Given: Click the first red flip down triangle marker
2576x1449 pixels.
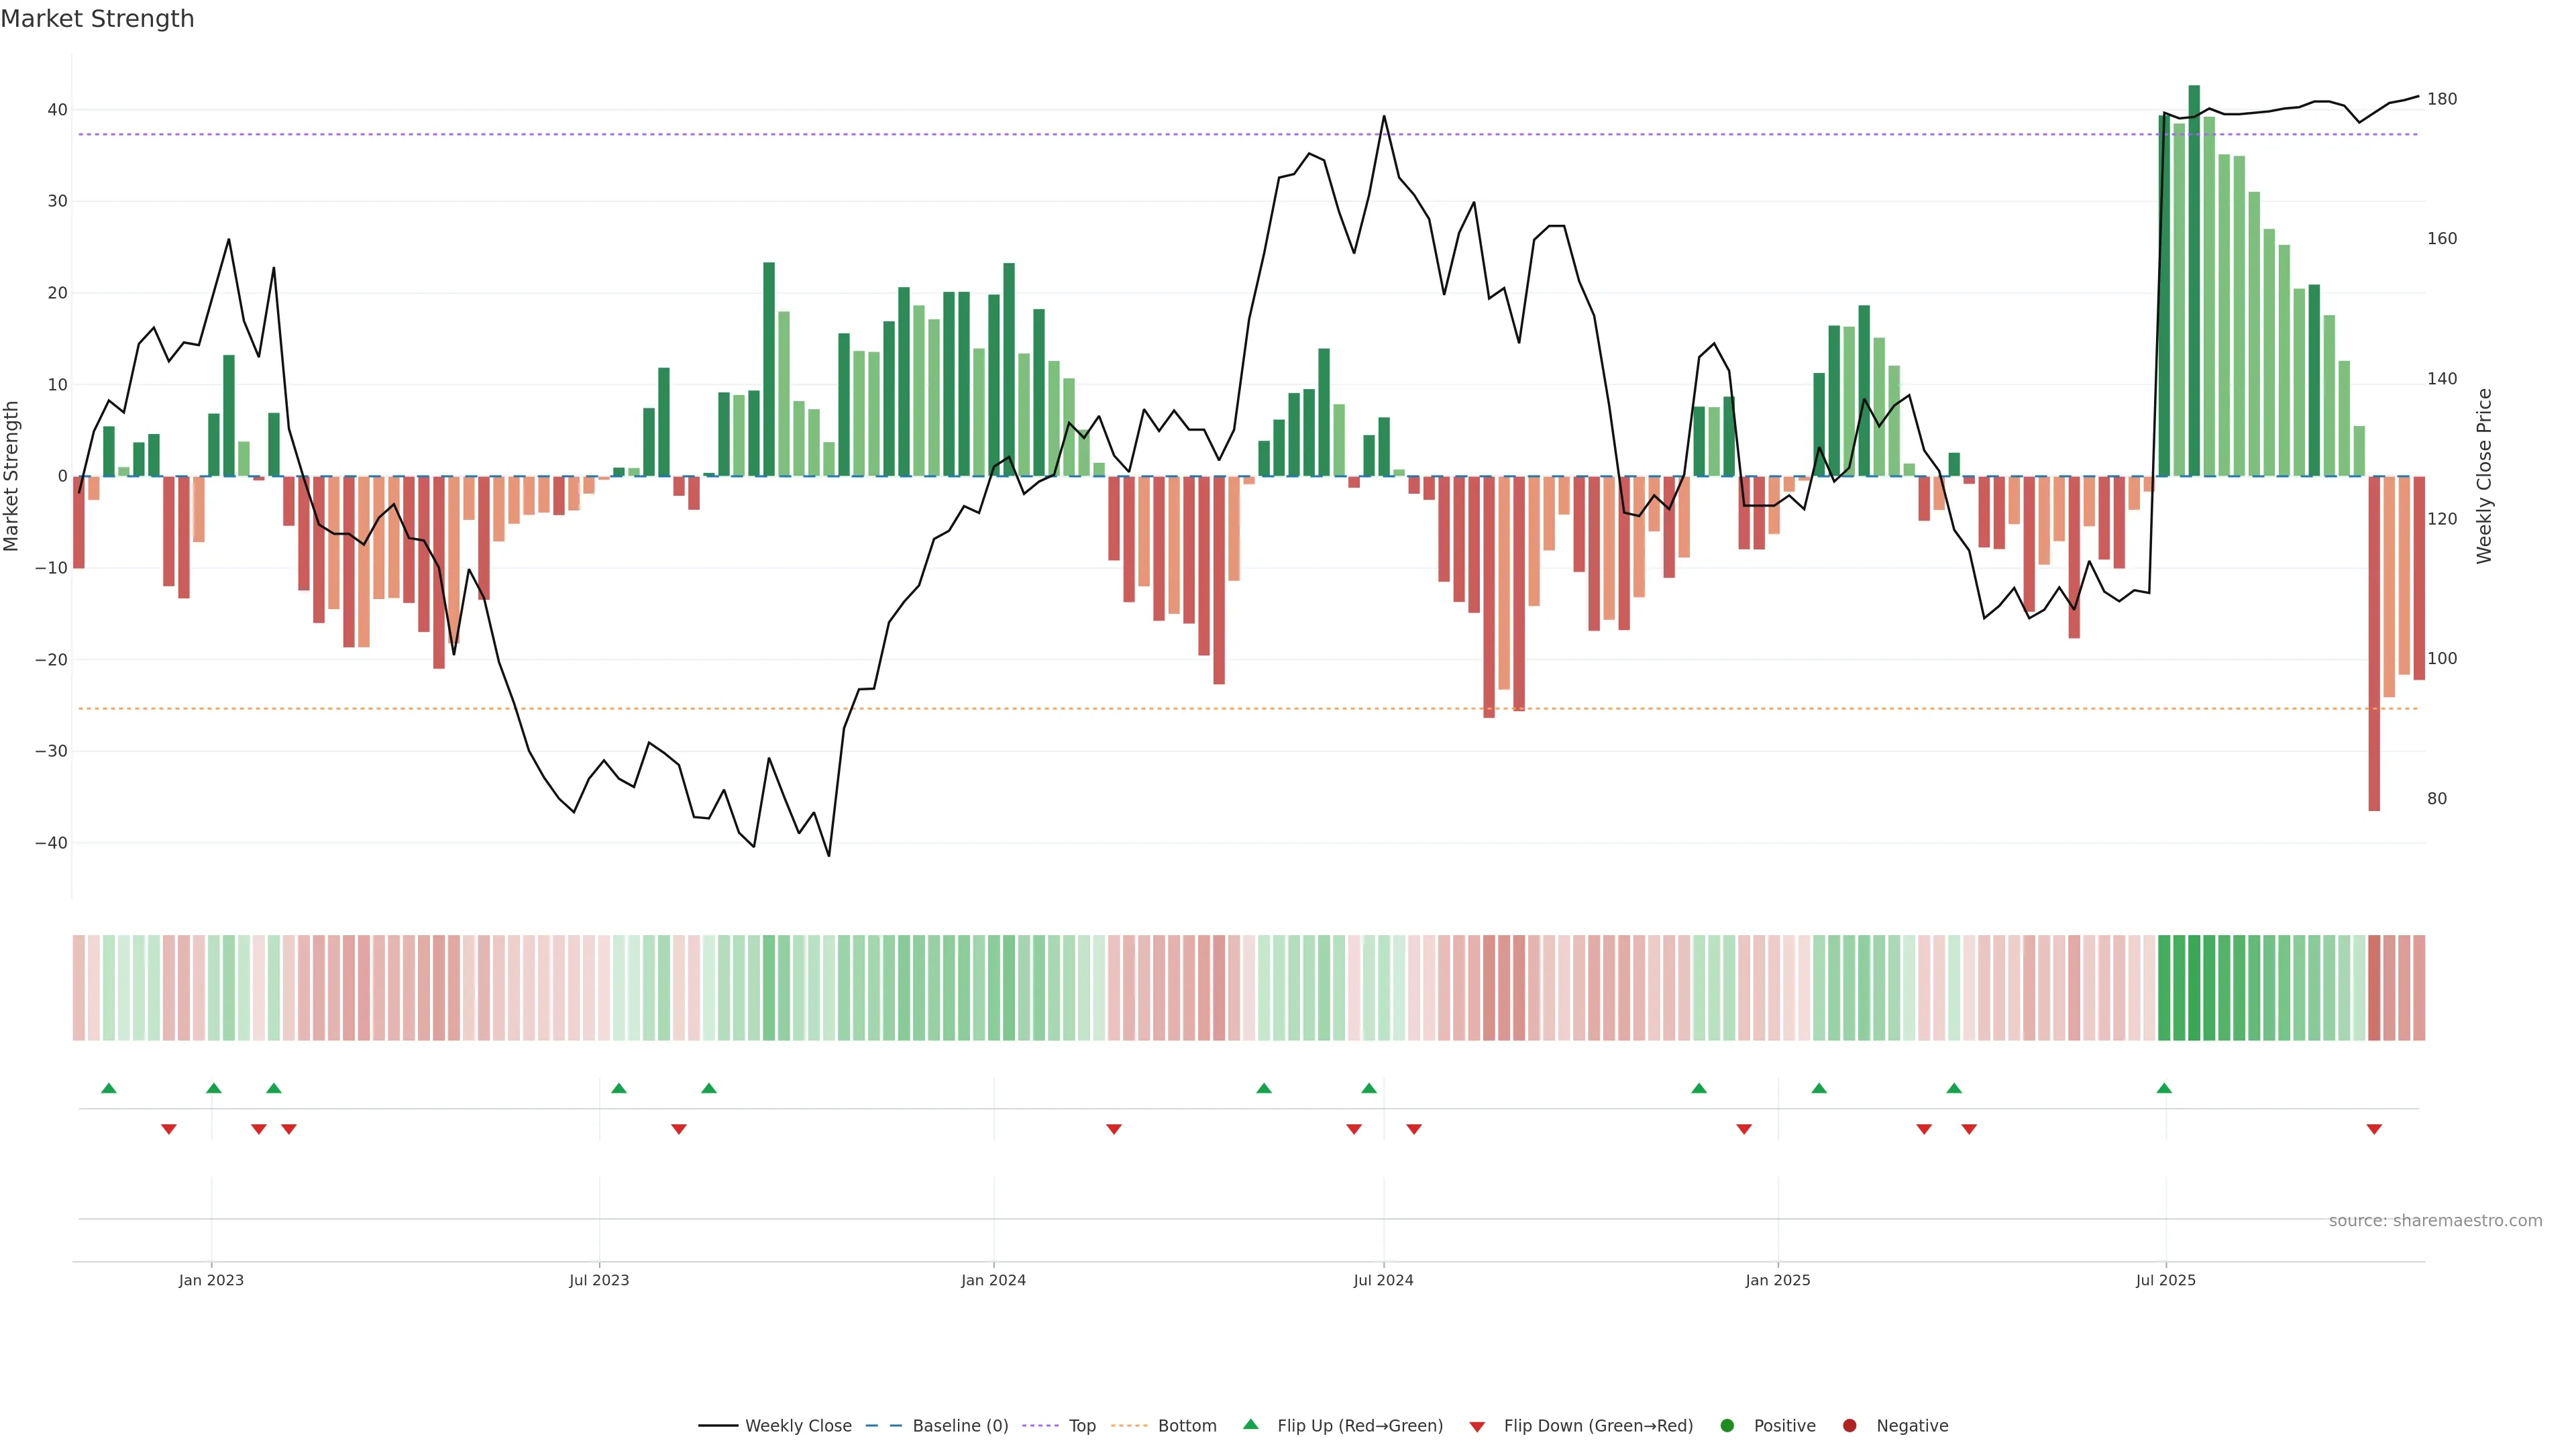Looking at the screenshot, I should (x=169, y=1129).
